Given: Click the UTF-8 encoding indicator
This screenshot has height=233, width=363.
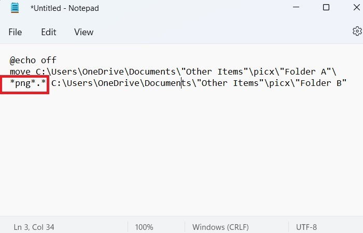Looking at the screenshot, I should tap(306, 227).
